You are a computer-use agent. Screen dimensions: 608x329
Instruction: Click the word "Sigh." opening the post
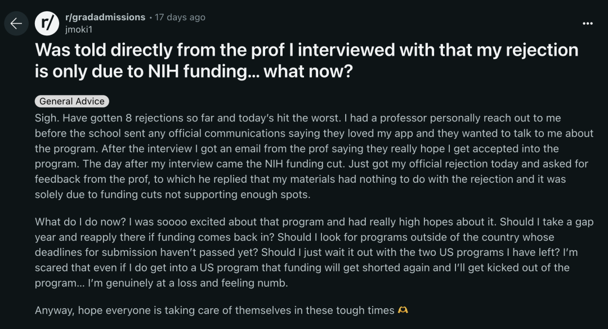click(x=47, y=118)
